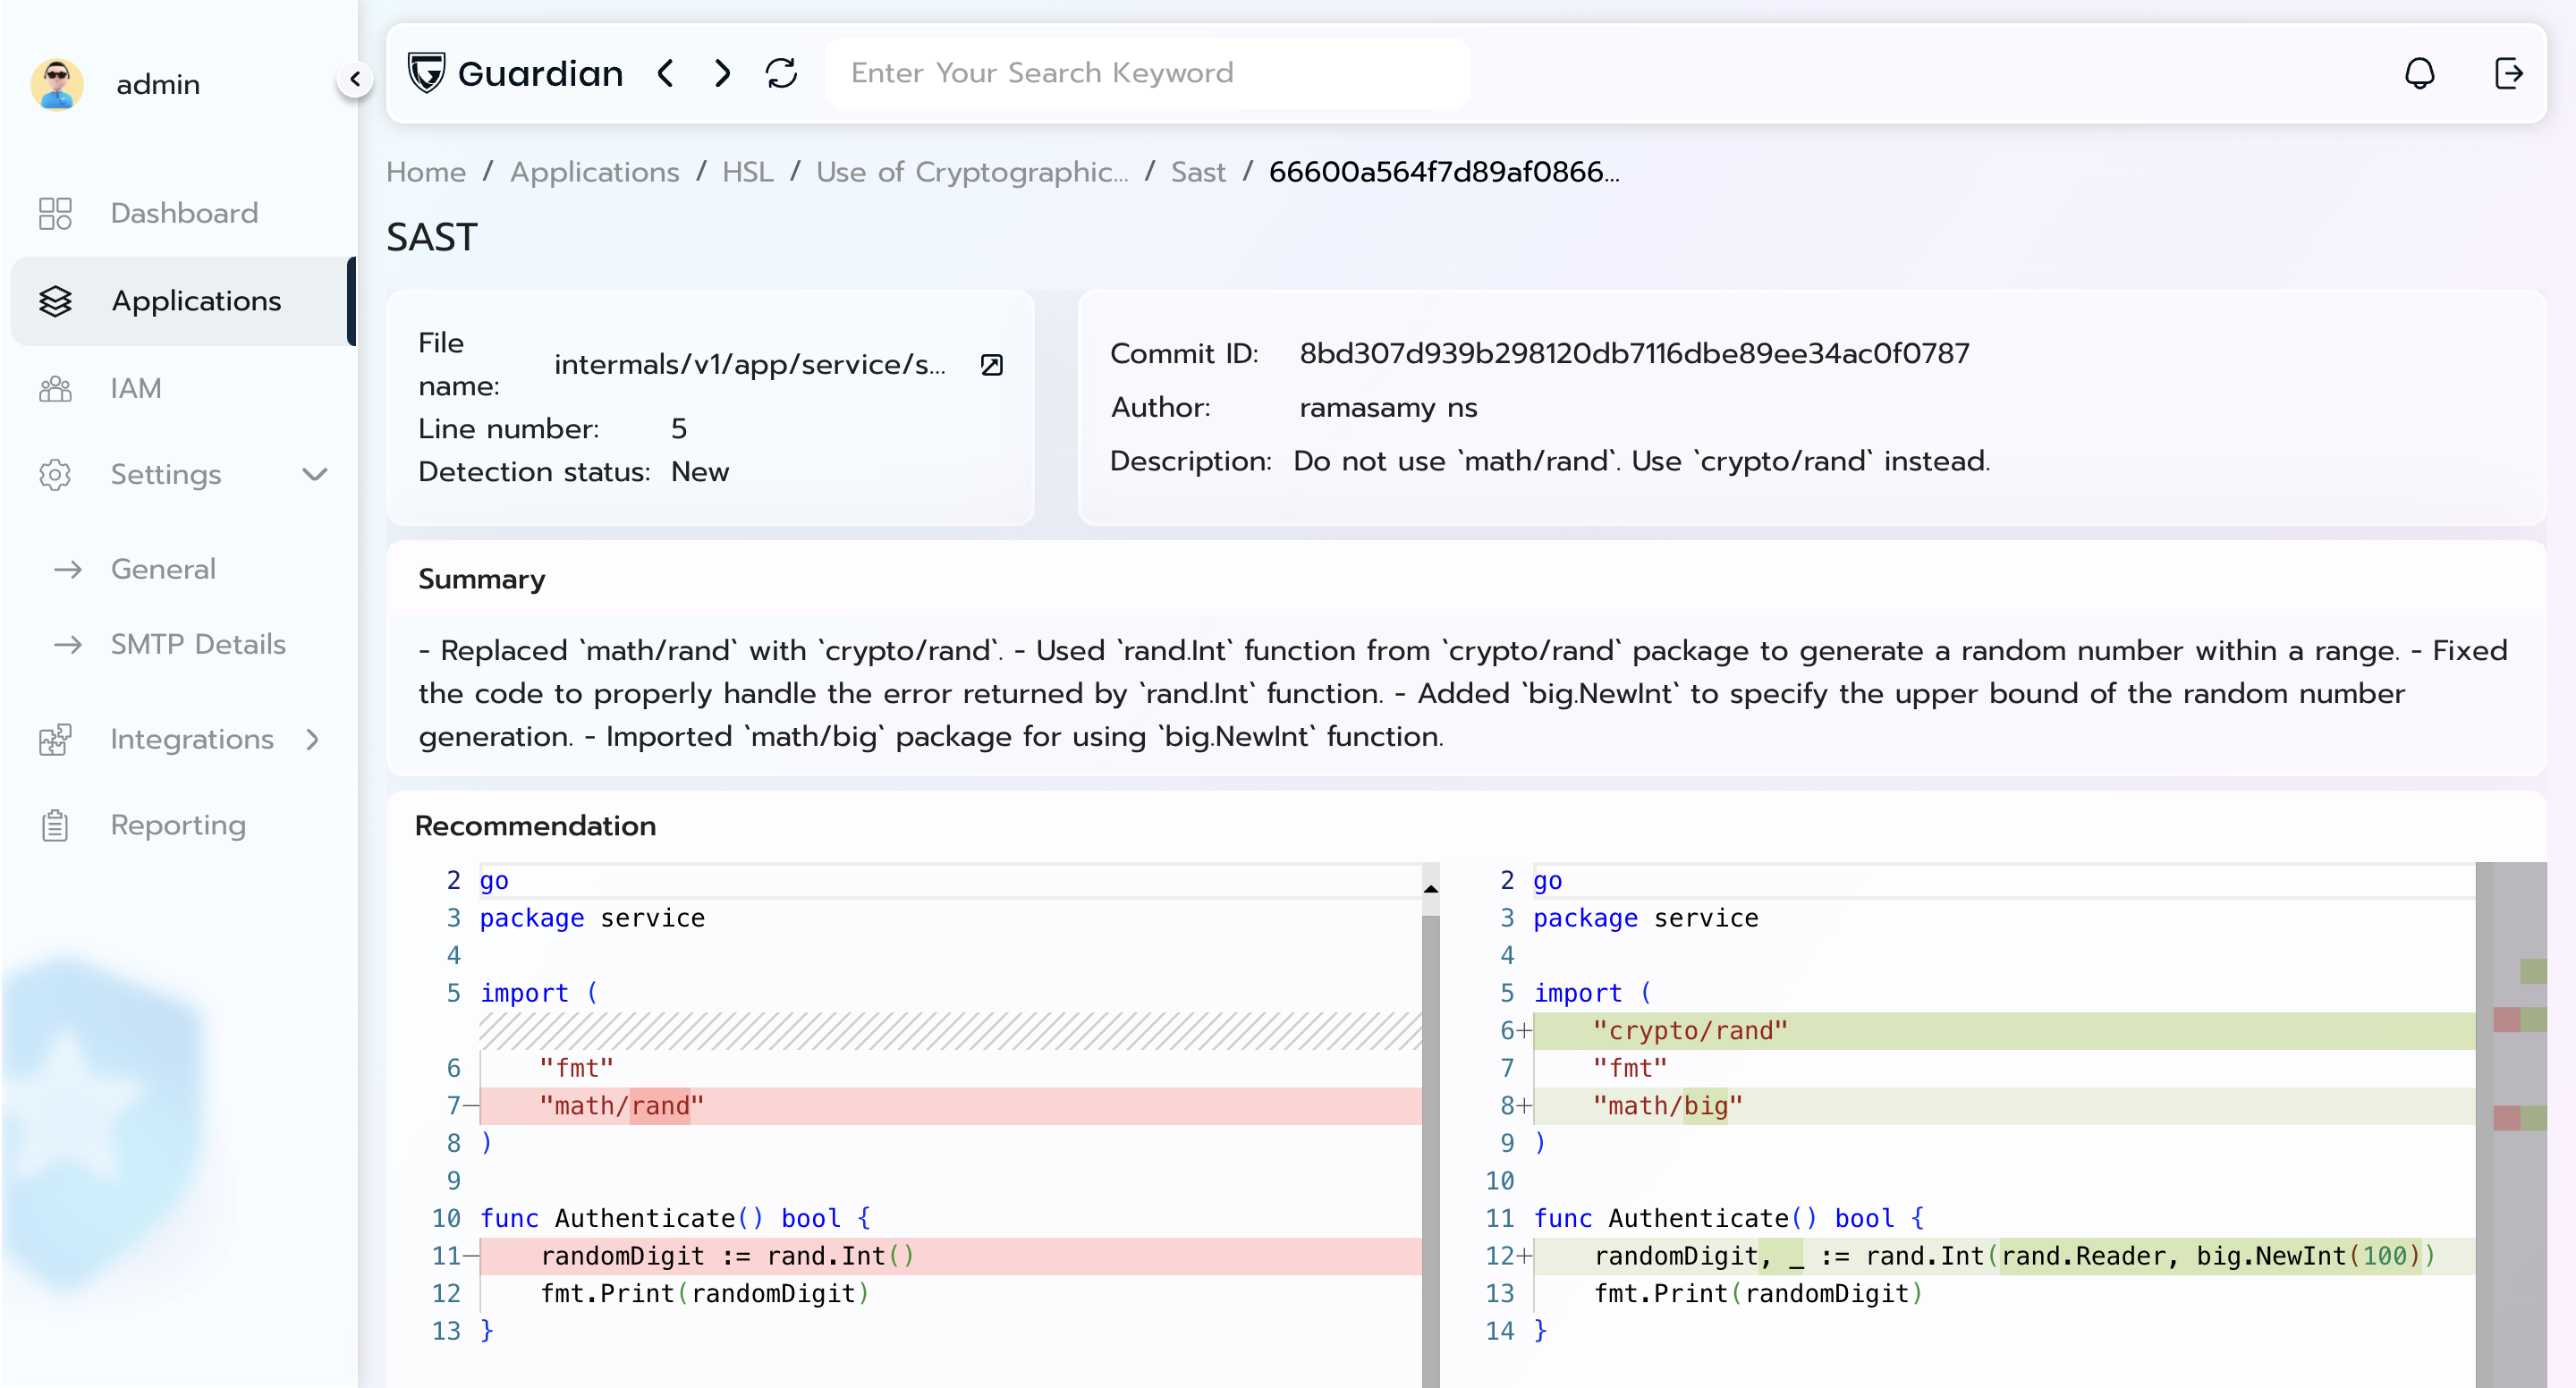2576x1388 pixels.
Task: Click left-pane func Authenticate line 10
Action: (675, 1218)
